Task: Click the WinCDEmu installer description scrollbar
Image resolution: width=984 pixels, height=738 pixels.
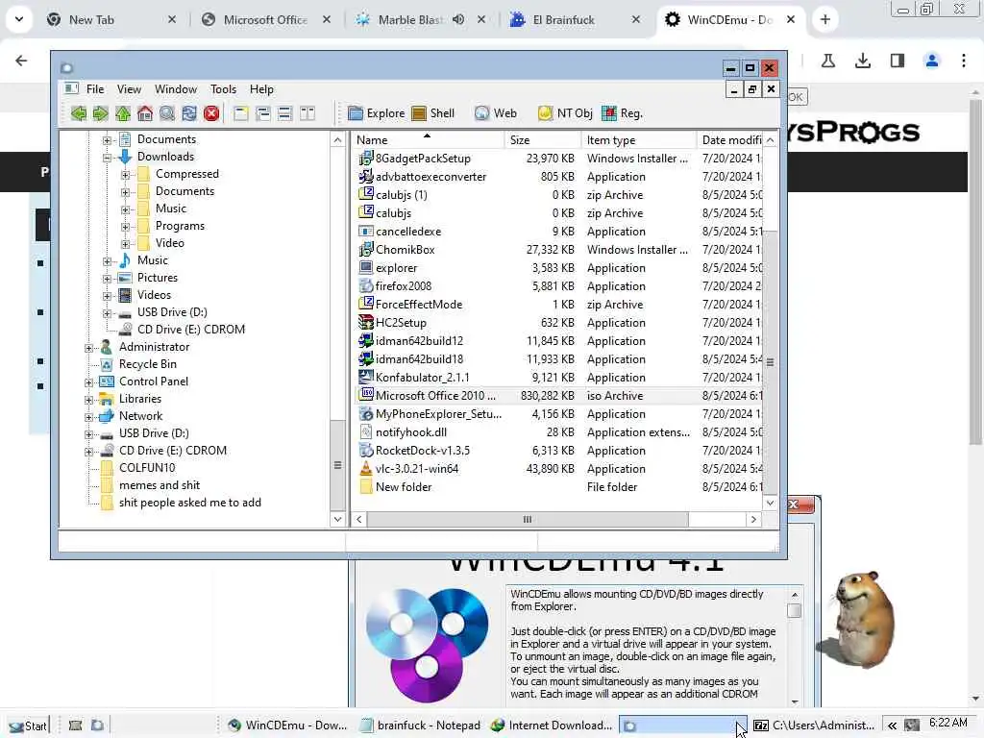Action: click(x=795, y=647)
